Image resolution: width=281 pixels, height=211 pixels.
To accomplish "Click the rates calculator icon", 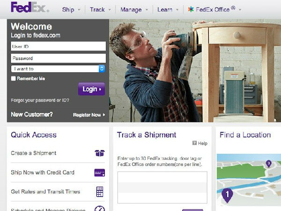I will pos(100,192).
